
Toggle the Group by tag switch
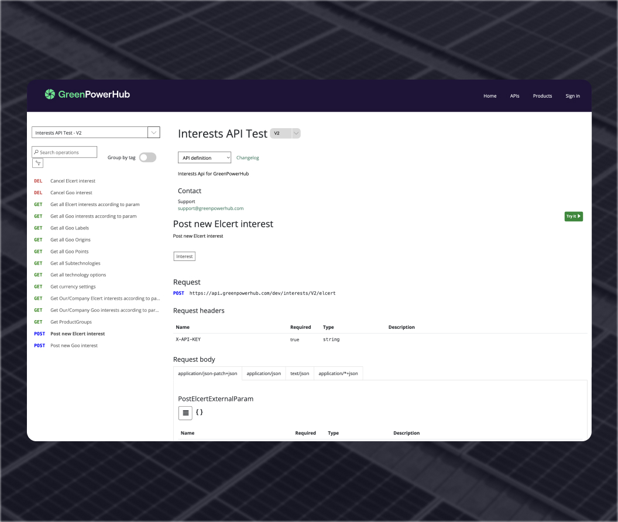click(147, 157)
